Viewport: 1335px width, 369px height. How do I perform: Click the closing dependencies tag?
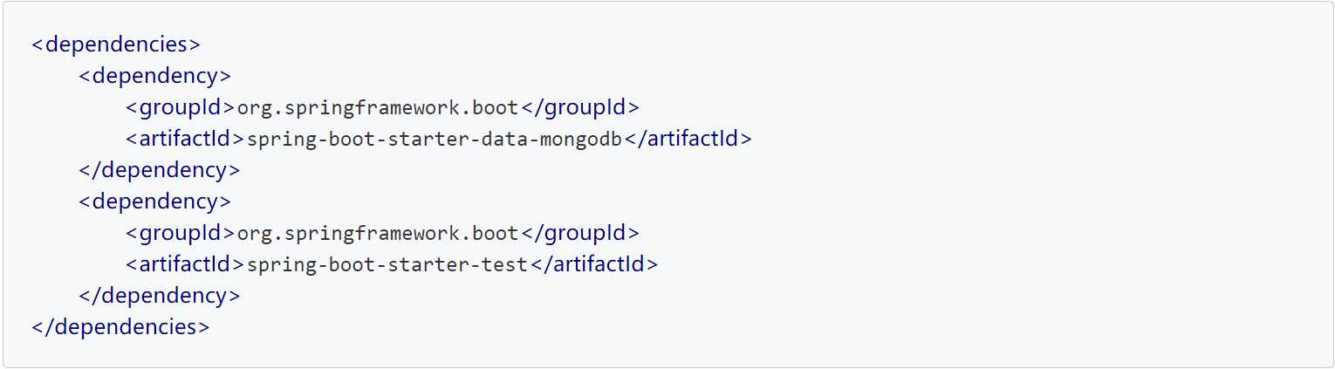[120, 327]
